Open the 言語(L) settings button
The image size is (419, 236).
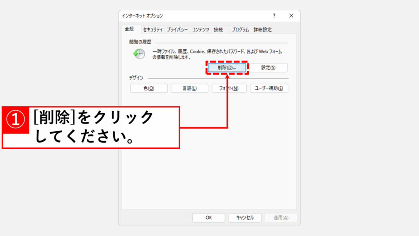(x=189, y=88)
